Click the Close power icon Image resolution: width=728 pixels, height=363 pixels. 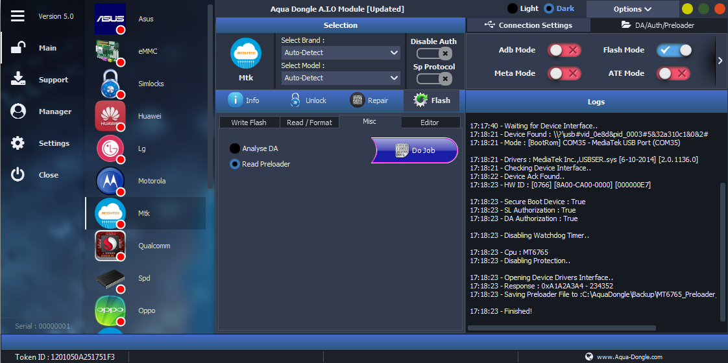click(x=18, y=175)
